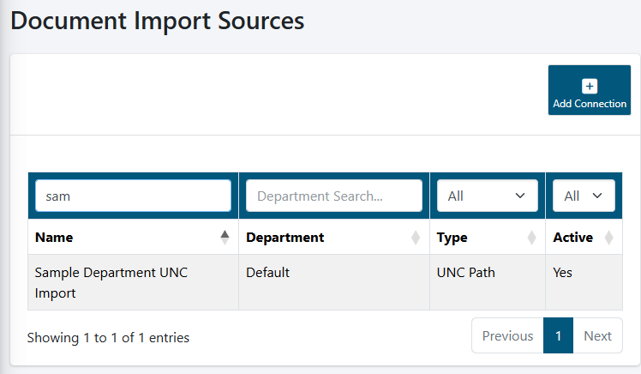This screenshot has height=374, width=641.
Task: Open the Active filter dropdown
Action: coord(584,196)
